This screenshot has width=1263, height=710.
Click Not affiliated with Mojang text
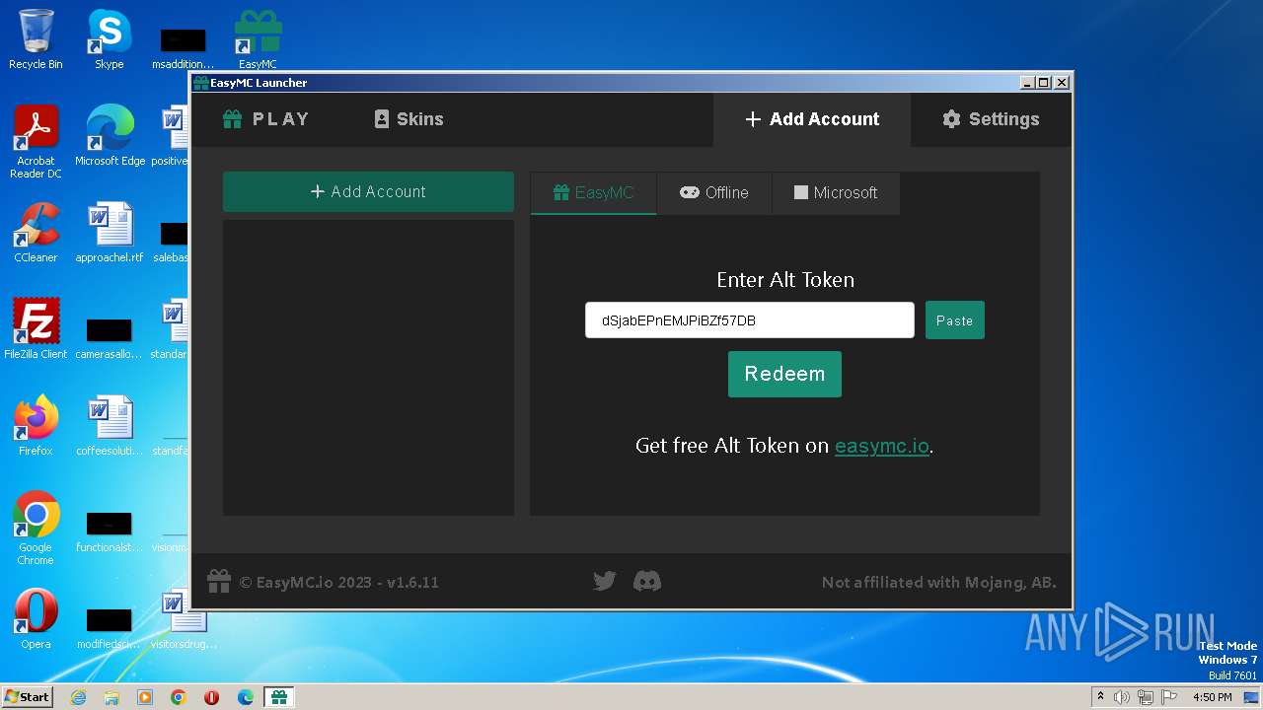[939, 582]
